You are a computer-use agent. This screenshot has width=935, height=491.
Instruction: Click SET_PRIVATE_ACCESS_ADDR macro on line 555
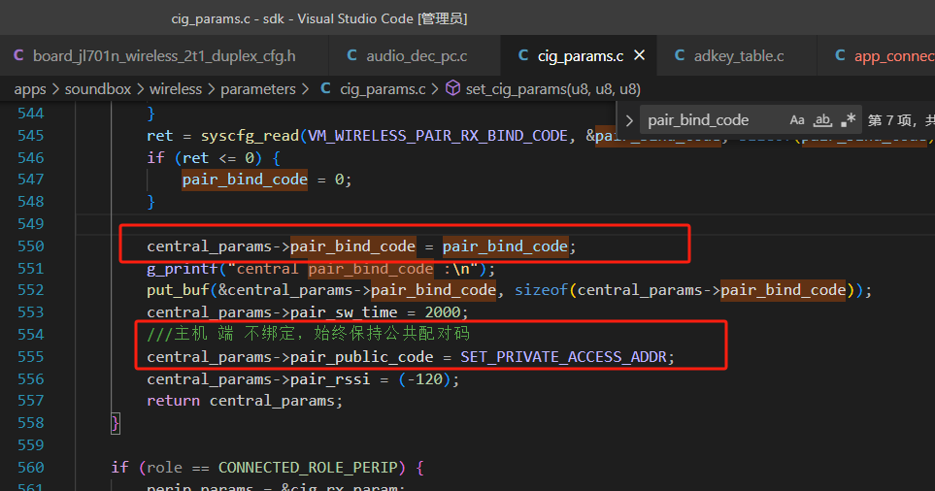click(x=563, y=357)
